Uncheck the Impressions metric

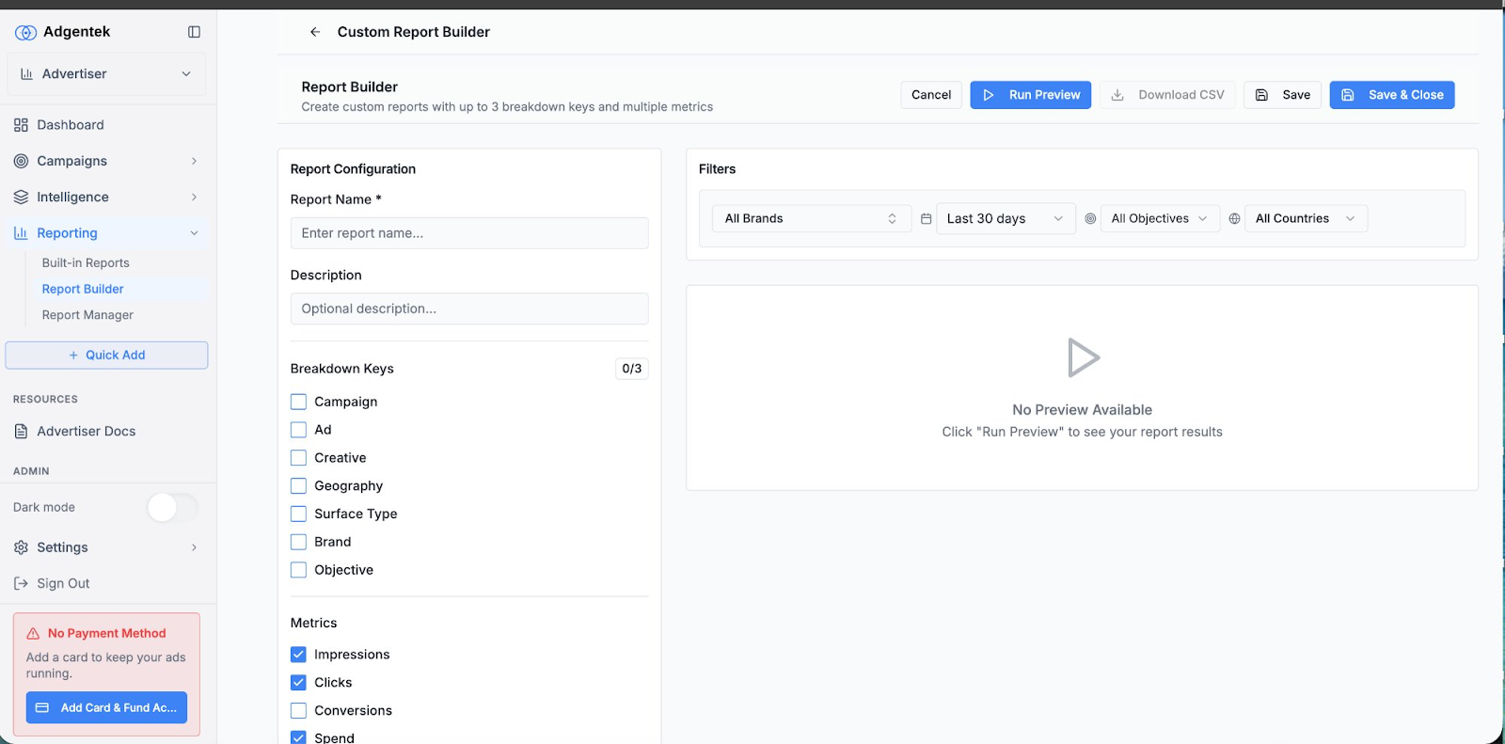(298, 655)
